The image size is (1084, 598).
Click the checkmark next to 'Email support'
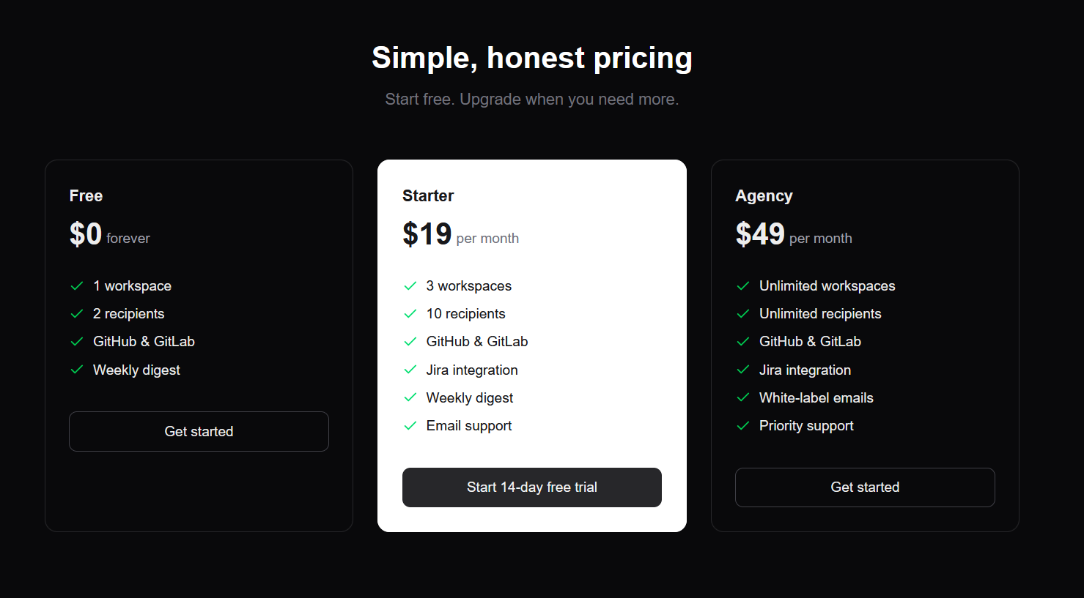tap(410, 425)
